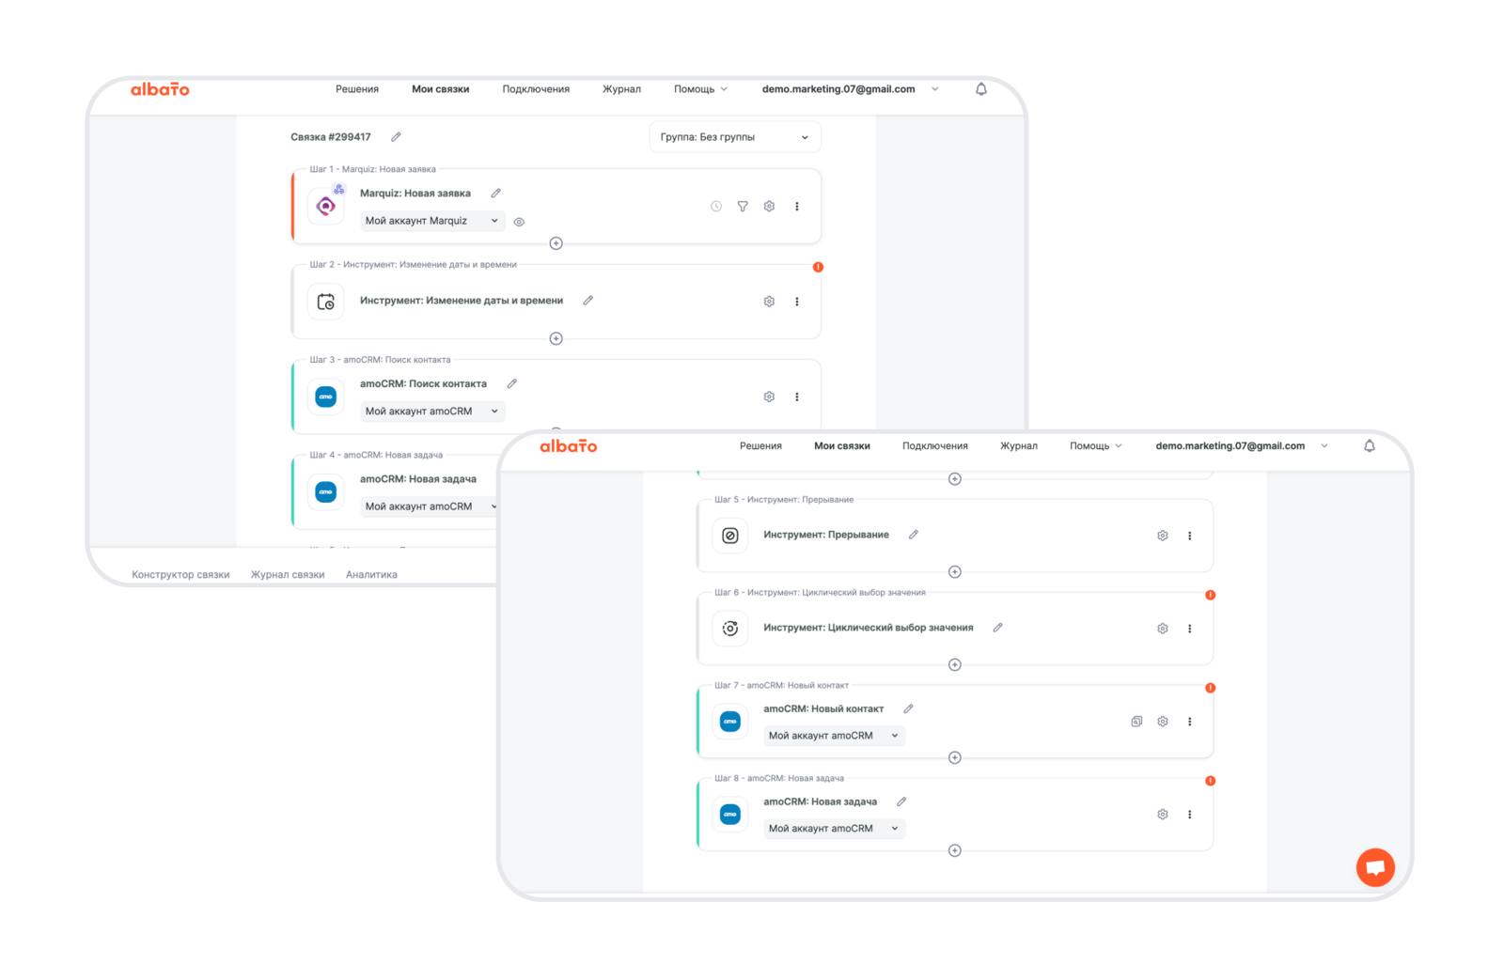This screenshot has width=1504, height=980.
Task: Click the orange chat support button
Action: tap(1375, 867)
